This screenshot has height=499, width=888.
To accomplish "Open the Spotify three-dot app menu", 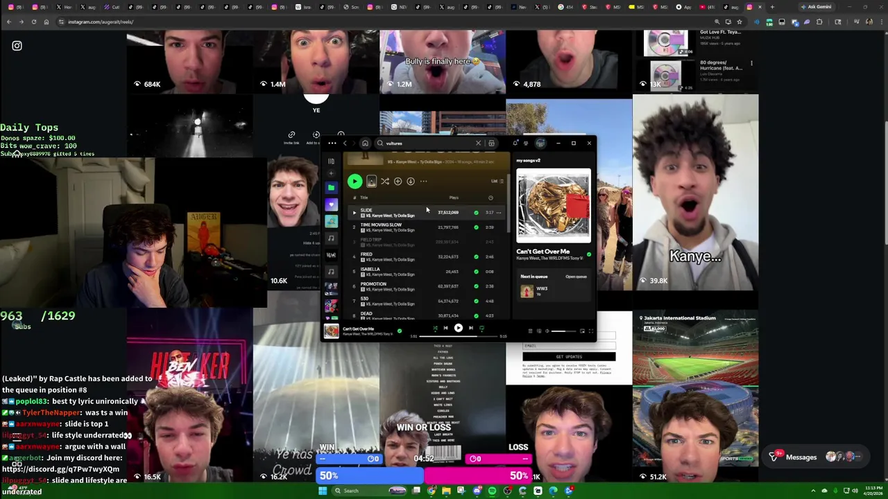I will pos(332,143).
